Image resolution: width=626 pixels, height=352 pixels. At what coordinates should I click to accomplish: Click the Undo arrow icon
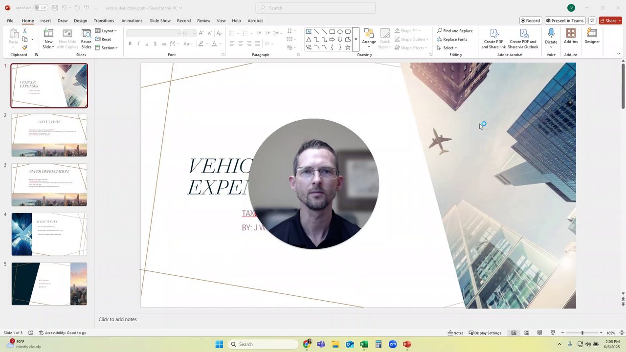pos(65,8)
